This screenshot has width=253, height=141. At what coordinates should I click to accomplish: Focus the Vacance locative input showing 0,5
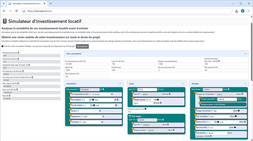tap(157, 112)
